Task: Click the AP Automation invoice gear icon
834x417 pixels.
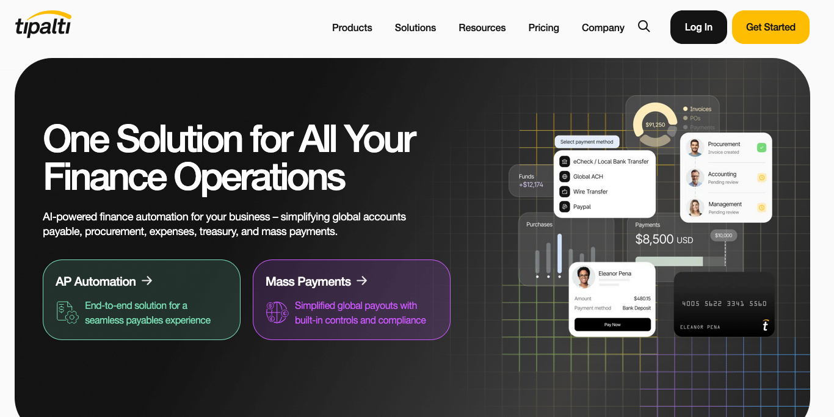Action: coord(67,312)
